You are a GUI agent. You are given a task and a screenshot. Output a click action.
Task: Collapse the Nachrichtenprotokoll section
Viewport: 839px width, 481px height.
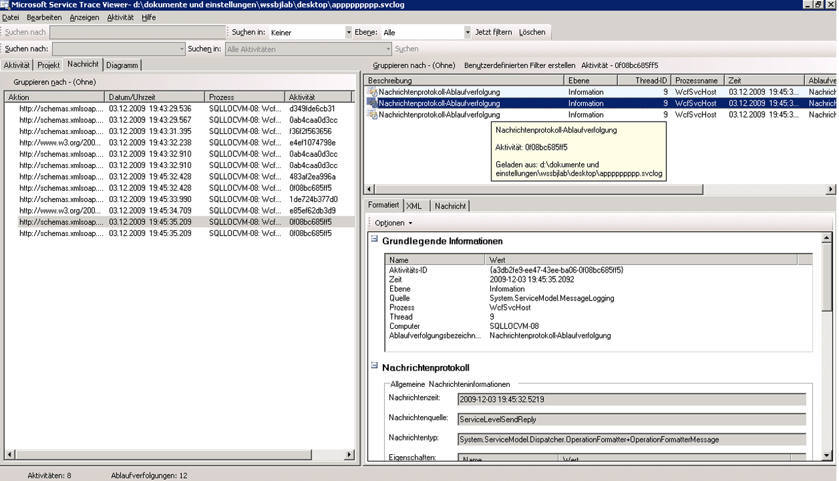[374, 366]
